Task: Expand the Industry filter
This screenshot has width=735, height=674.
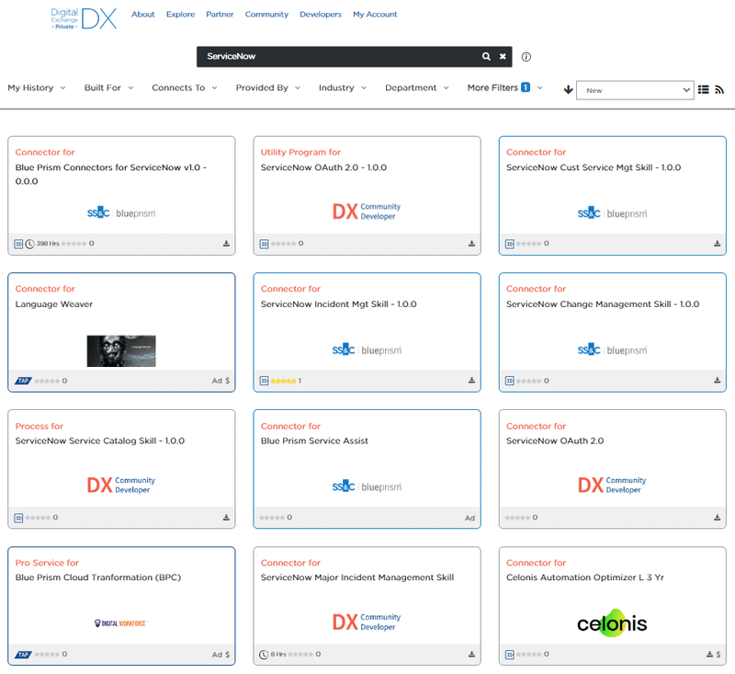Action: point(342,87)
